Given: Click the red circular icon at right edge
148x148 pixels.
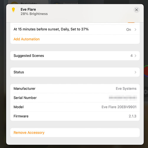Looking at the screenshot, I should pyautogui.click(x=146, y=71).
